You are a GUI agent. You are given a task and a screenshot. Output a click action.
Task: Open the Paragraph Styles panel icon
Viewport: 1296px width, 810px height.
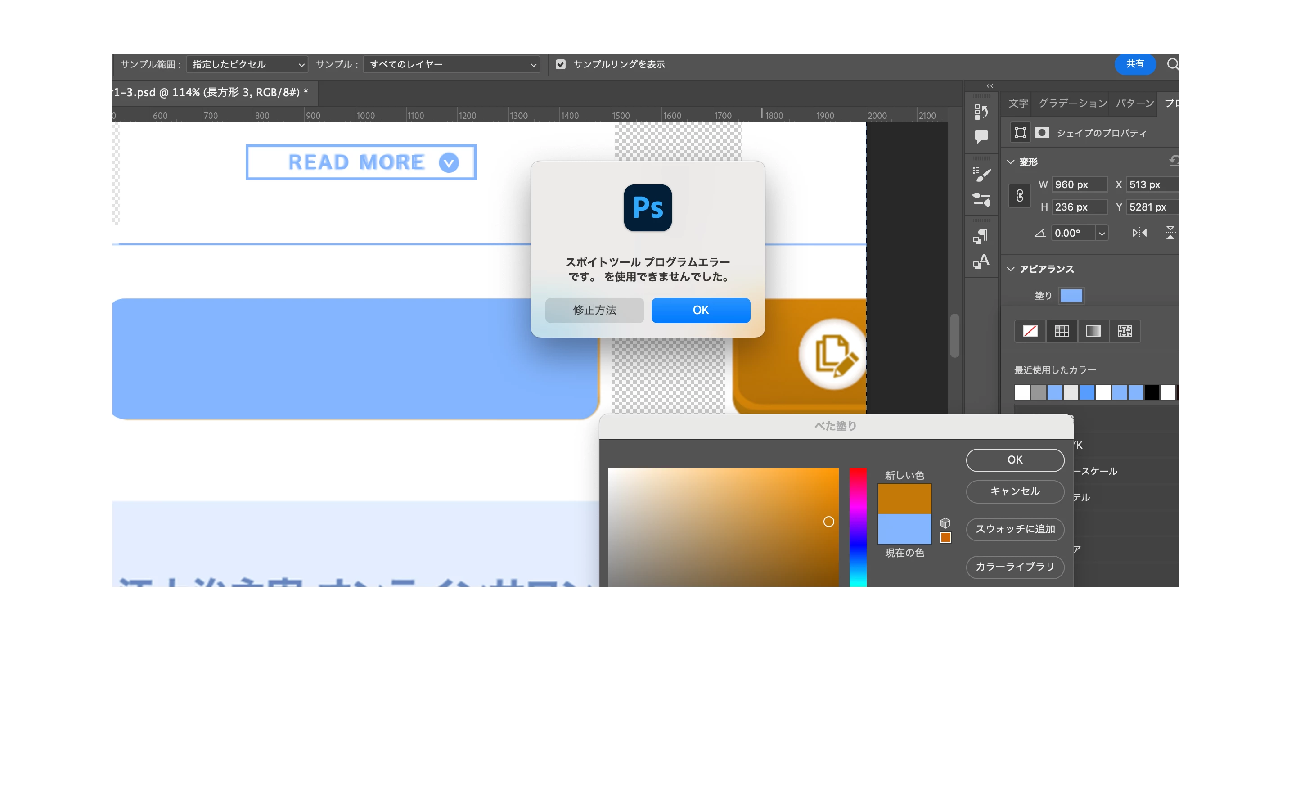(981, 236)
